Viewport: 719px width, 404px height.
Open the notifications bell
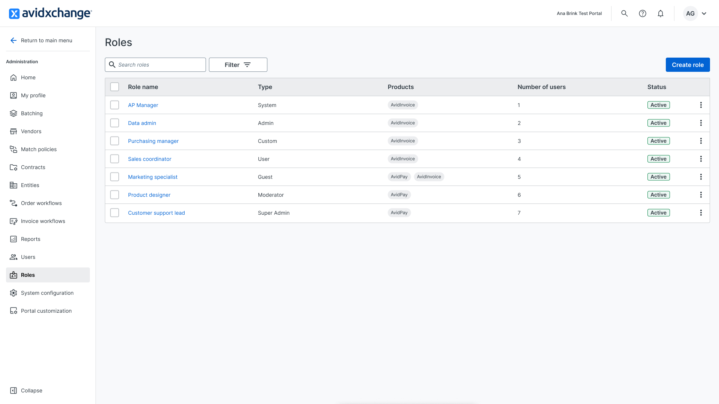(x=661, y=13)
